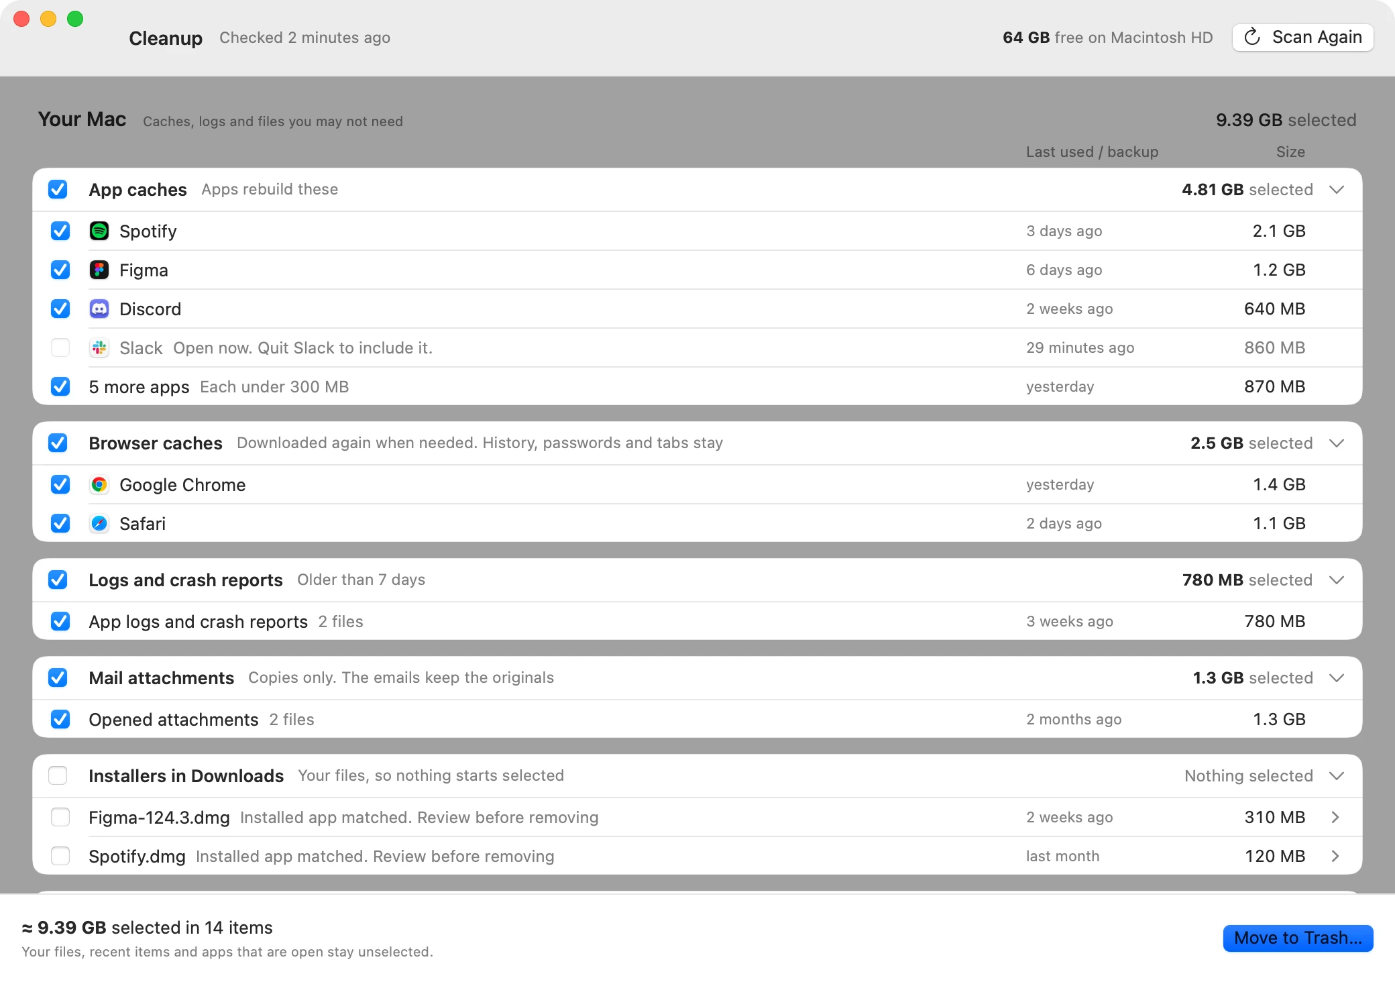Deselect Google Chrome cache checkbox
The height and width of the screenshot is (982, 1395).
point(60,485)
